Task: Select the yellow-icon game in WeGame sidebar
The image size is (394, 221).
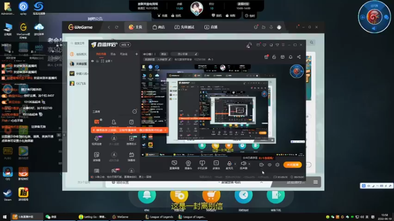Action: 78,74
